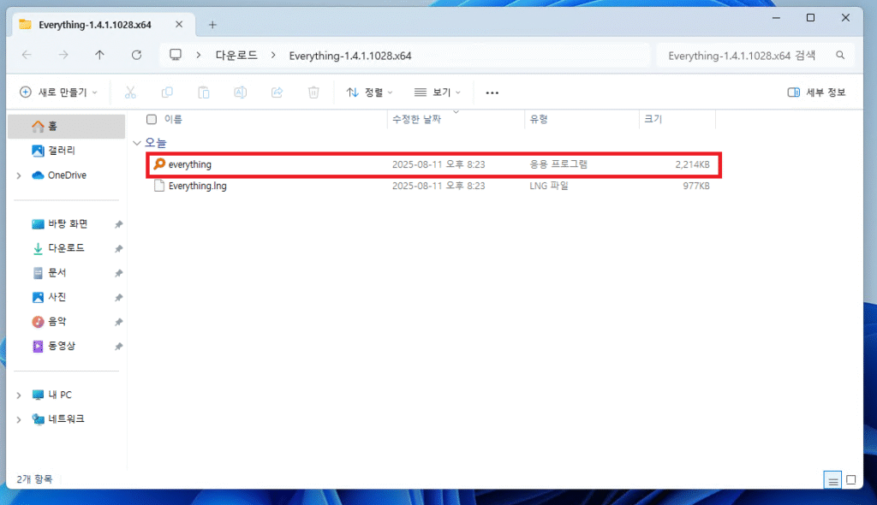
Task: Select the everything application icon
Action: (x=159, y=163)
